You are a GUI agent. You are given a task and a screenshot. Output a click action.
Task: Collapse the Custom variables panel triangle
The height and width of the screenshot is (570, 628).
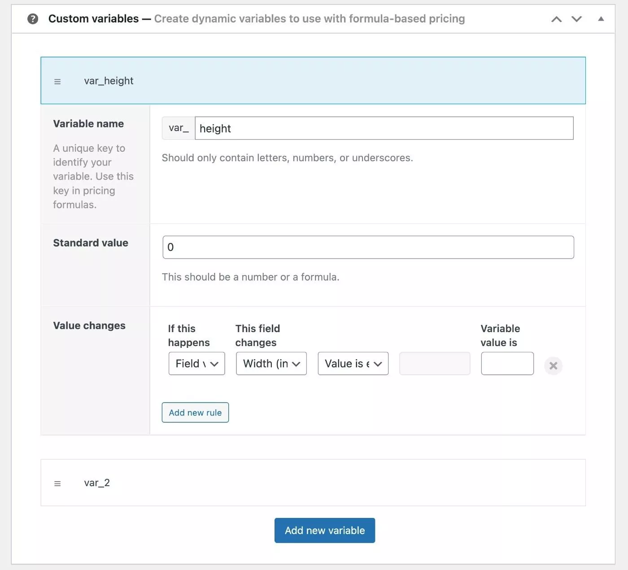(601, 19)
